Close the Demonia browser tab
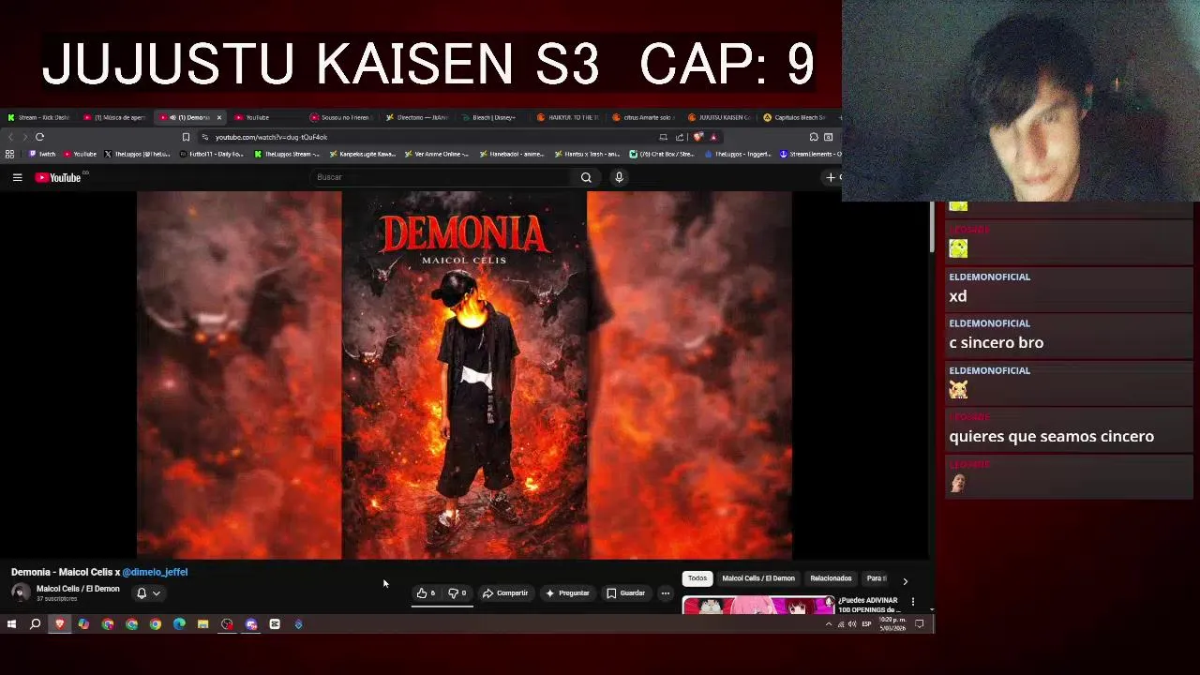This screenshot has height=675, width=1200. [218, 117]
